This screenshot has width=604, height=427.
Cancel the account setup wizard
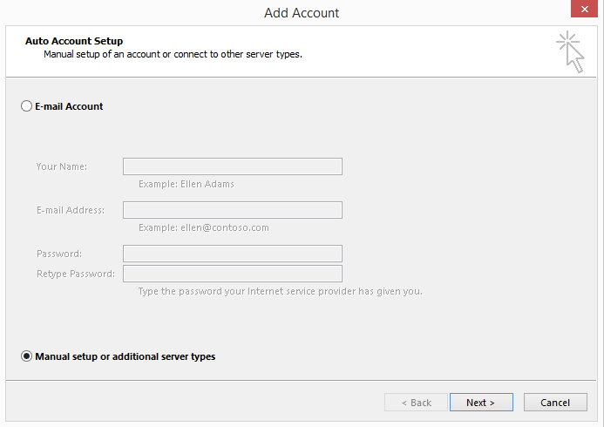coord(555,403)
